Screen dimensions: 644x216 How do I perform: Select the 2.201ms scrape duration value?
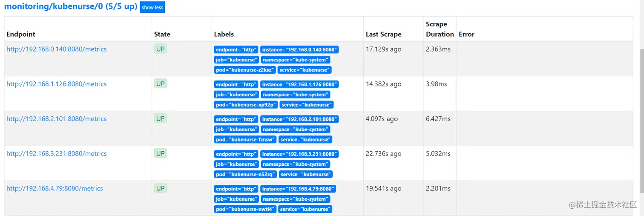pyautogui.click(x=438, y=189)
